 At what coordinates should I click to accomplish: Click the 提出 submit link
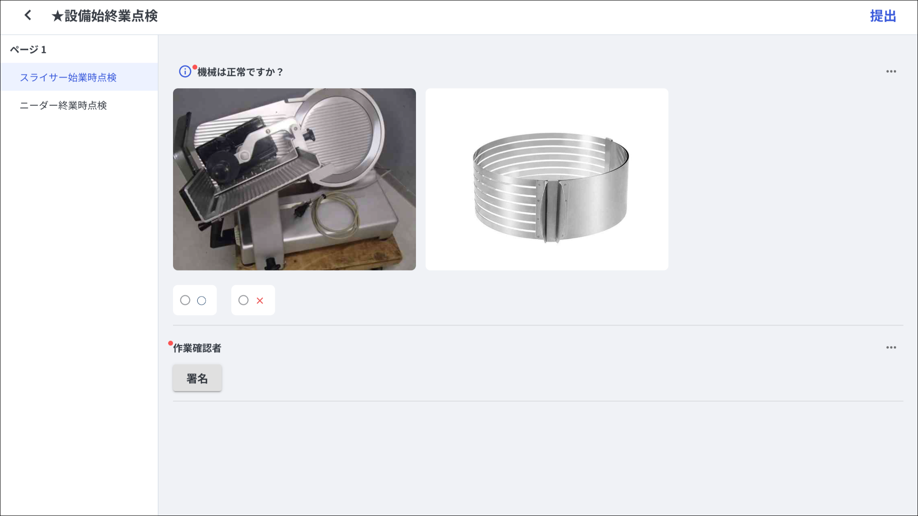(883, 16)
